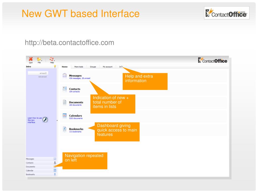Open the Groups tab

93,67
